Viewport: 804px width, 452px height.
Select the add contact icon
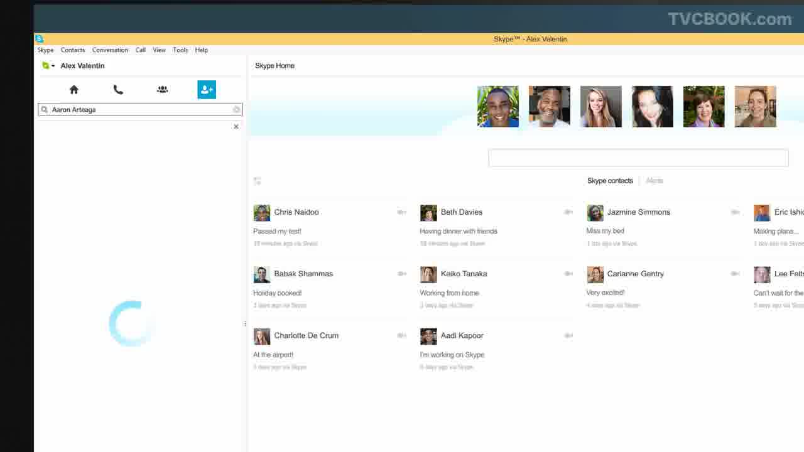click(x=207, y=89)
